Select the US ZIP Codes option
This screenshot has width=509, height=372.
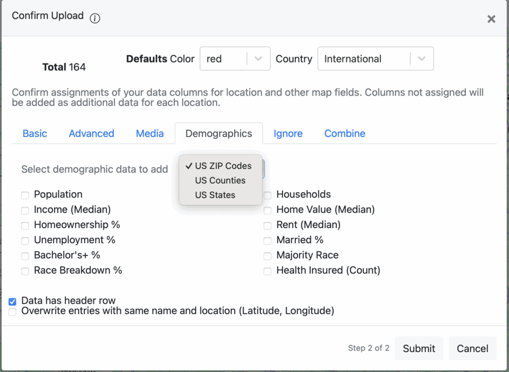tap(223, 166)
